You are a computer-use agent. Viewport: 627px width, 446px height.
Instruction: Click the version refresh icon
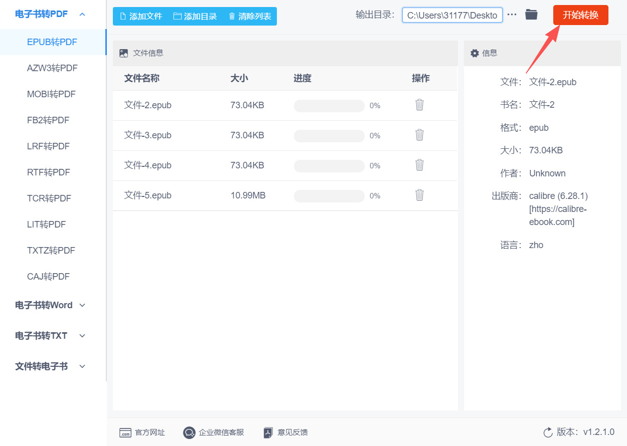[548, 432]
